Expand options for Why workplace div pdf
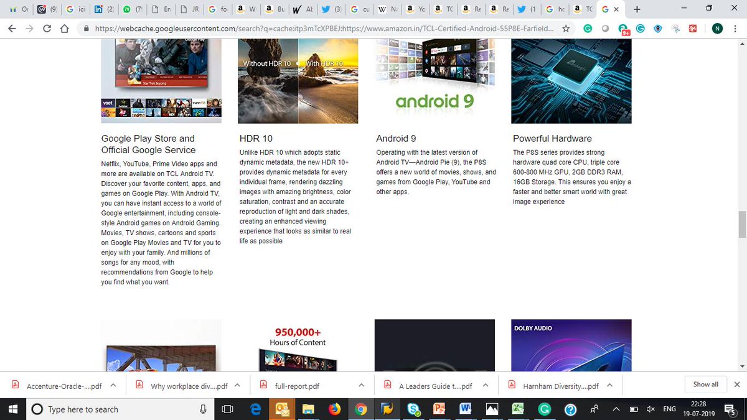747x420 pixels. coord(237,385)
